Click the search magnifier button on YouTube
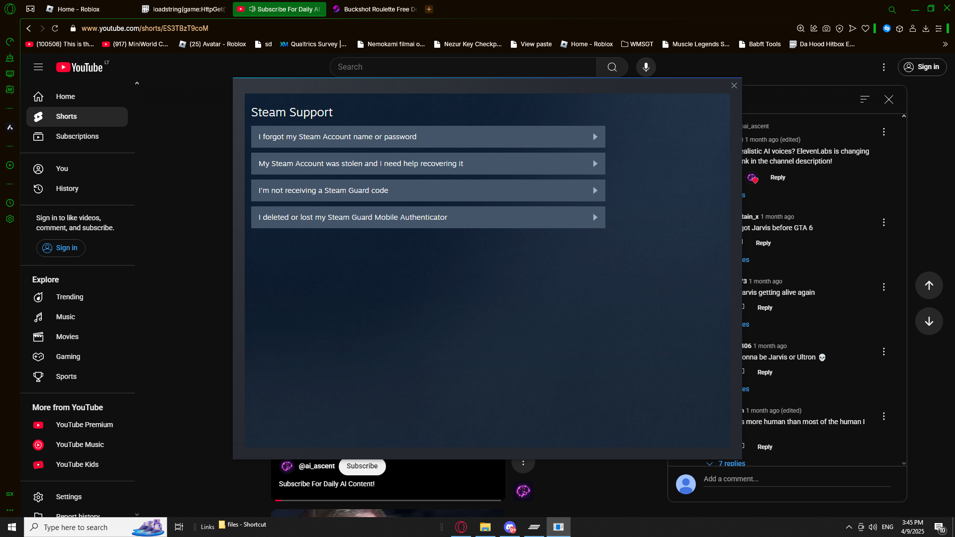 point(612,67)
